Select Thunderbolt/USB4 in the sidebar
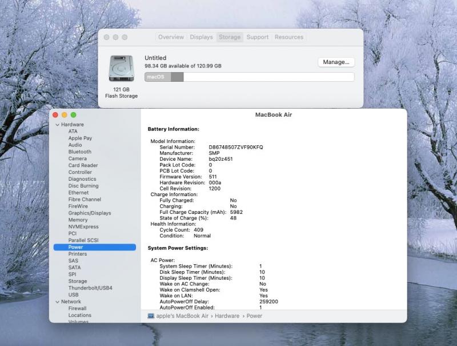Screen dimensions: 457x346 (x=90, y=288)
